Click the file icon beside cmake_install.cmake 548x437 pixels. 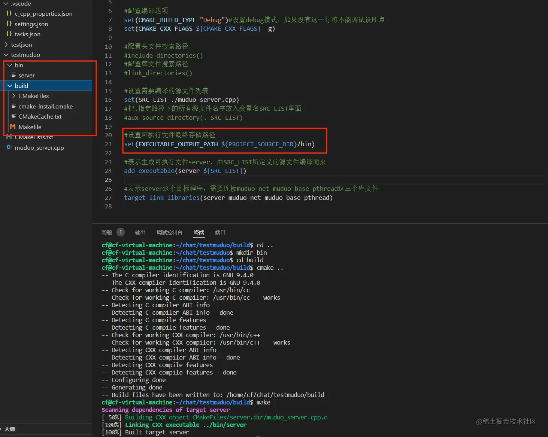13,106
